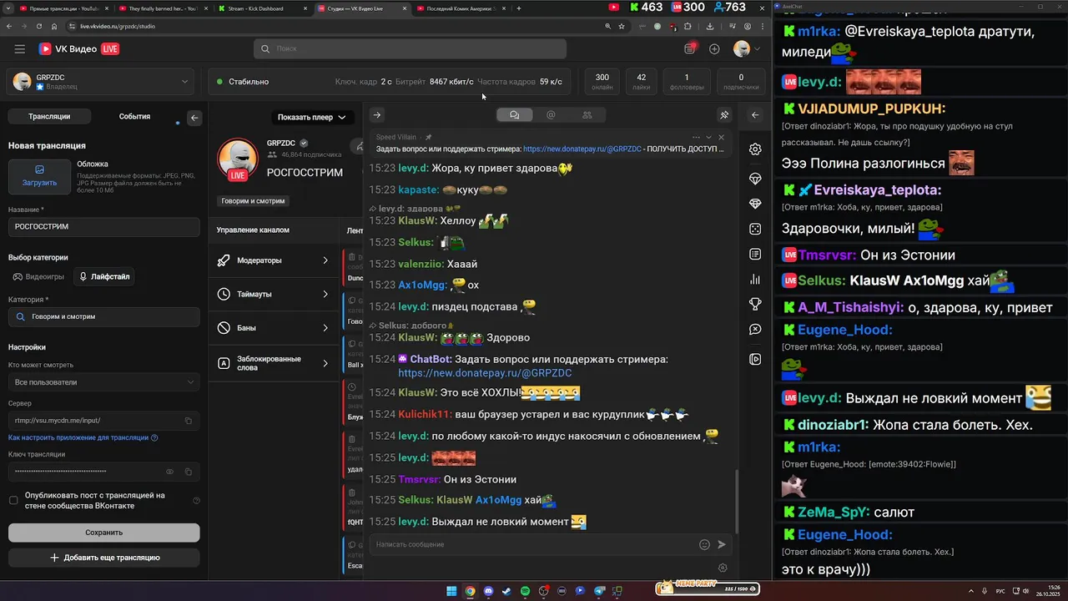Click the back arrow in right sidebar
Viewport: 1068px width, 601px height.
[755, 115]
